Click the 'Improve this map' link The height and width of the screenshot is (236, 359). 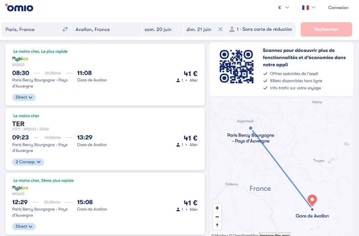click(275, 235)
